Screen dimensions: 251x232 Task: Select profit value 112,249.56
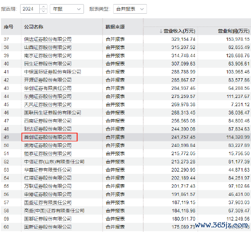[x=238, y=219]
